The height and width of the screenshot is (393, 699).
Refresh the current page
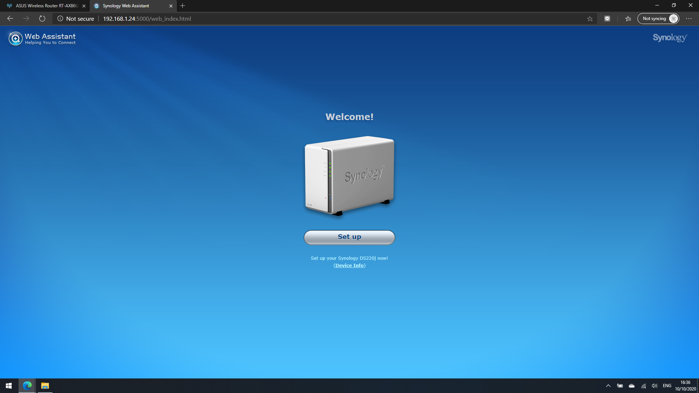(x=42, y=19)
